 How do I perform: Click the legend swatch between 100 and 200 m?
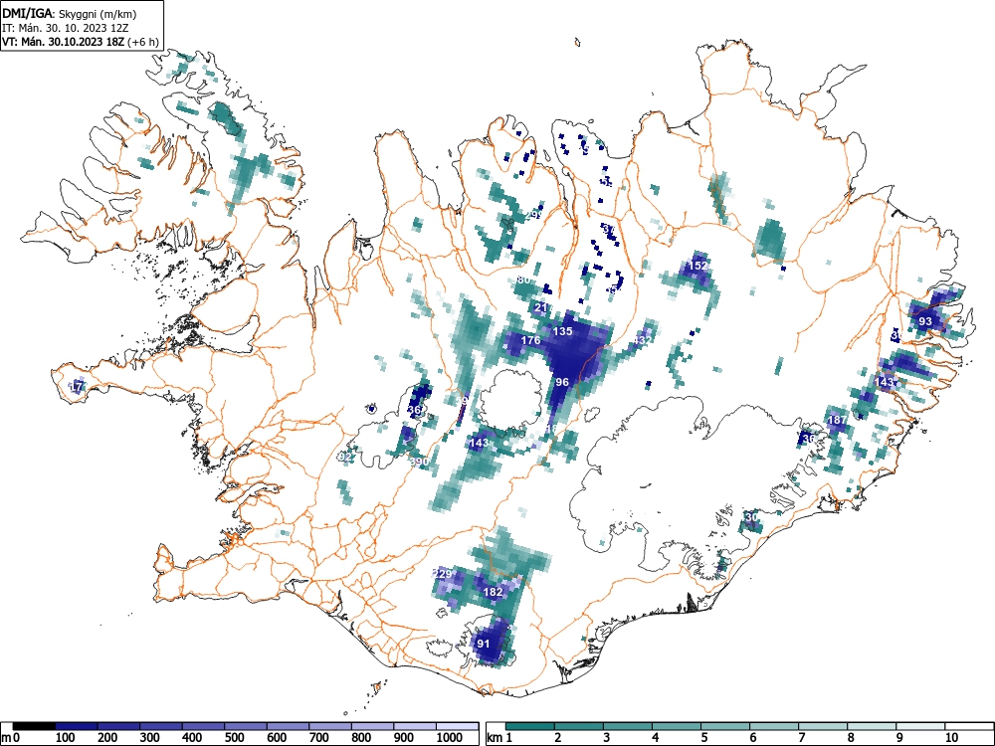pos(77,726)
